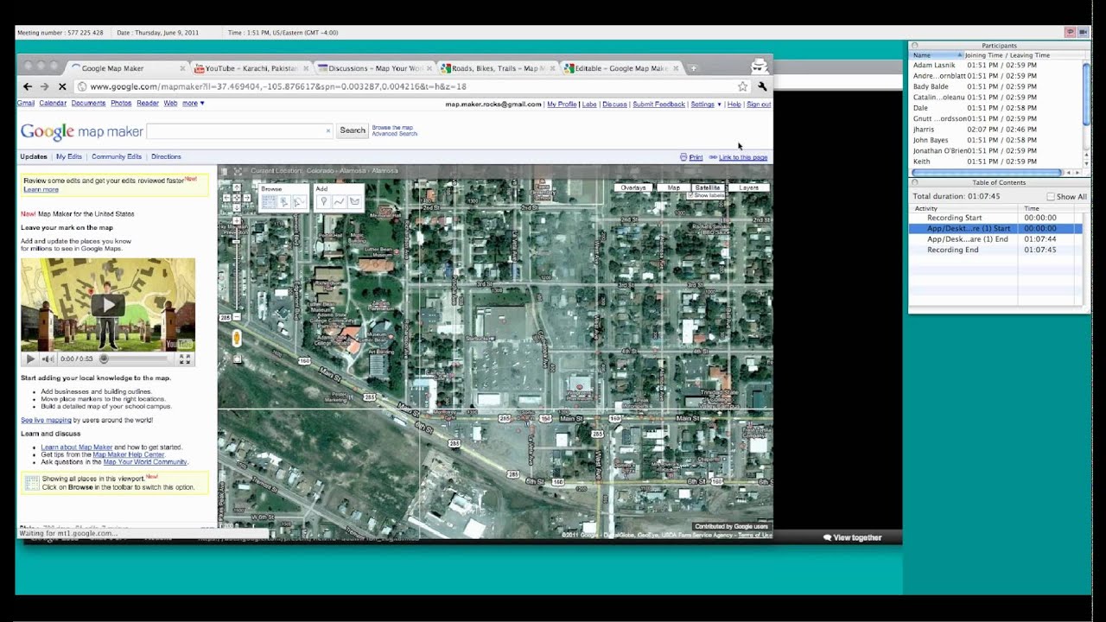Select the Browse pointer select tool
The height and width of the screenshot is (622, 1106).
pyautogui.click(x=283, y=201)
